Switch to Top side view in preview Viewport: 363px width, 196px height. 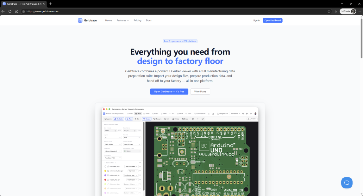tap(129, 119)
